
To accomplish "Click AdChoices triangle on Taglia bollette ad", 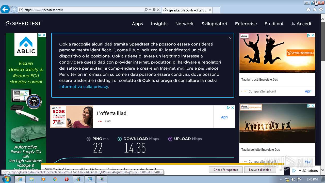I will (x=309, y=105).
